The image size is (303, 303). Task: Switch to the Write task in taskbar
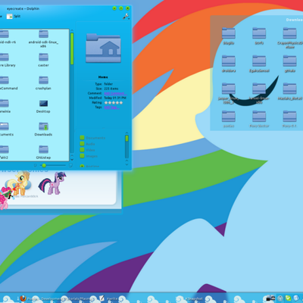[108, 298]
